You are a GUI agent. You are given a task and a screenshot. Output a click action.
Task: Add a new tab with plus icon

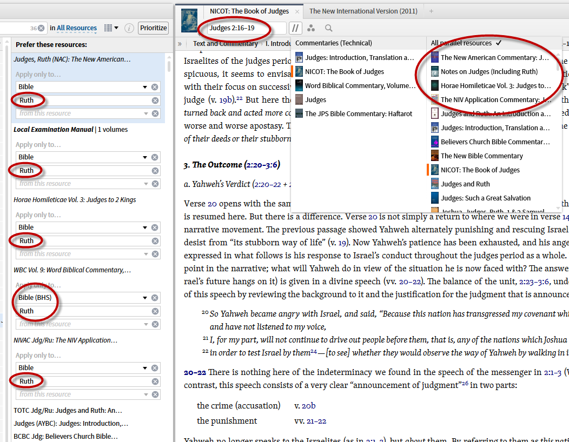(431, 11)
